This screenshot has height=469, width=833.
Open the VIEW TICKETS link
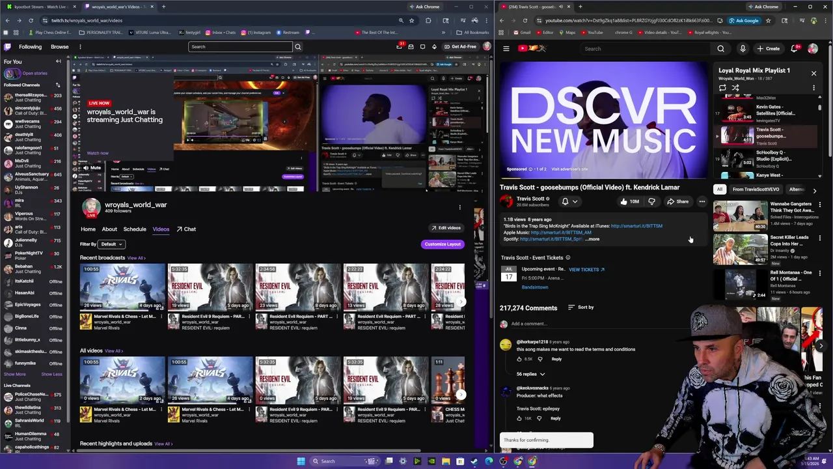pos(586,270)
